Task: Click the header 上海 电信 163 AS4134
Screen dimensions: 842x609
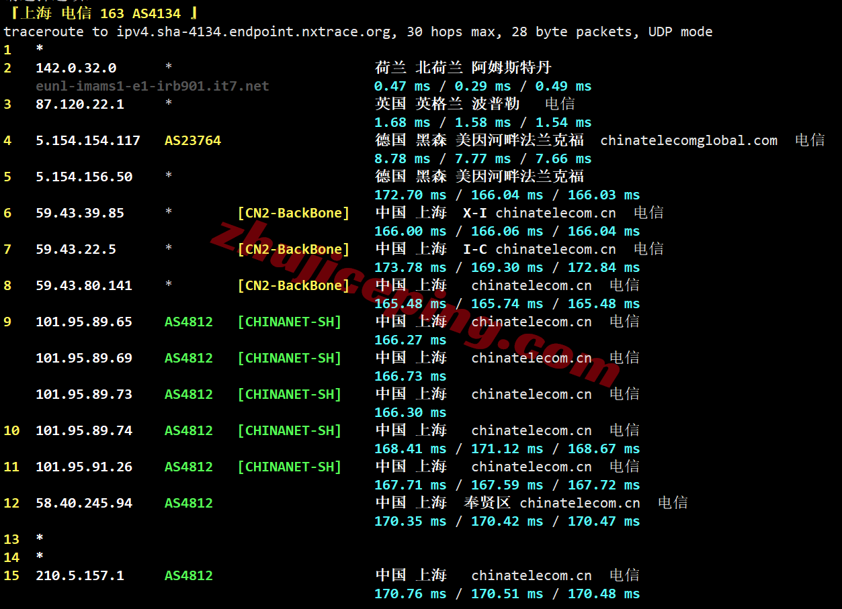Action: pyautogui.click(x=104, y=13)
